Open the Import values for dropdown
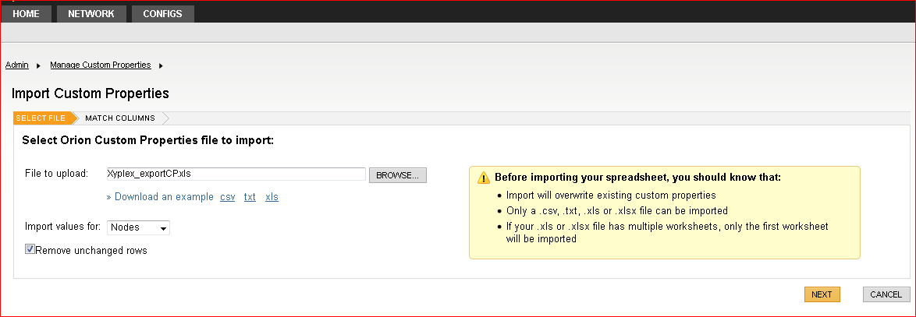The width and height of the screenshot is (916, 317). click(x=138, y=227)
